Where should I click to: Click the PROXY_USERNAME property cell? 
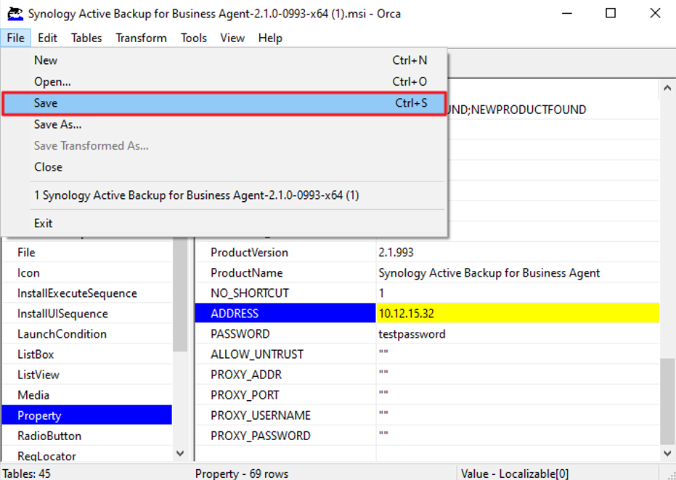(285, 415)
